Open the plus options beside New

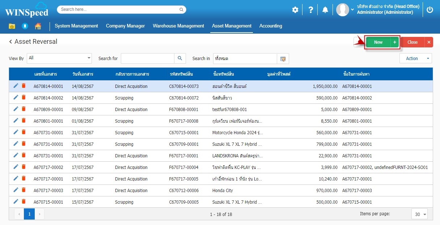click(x=395, y=42)
